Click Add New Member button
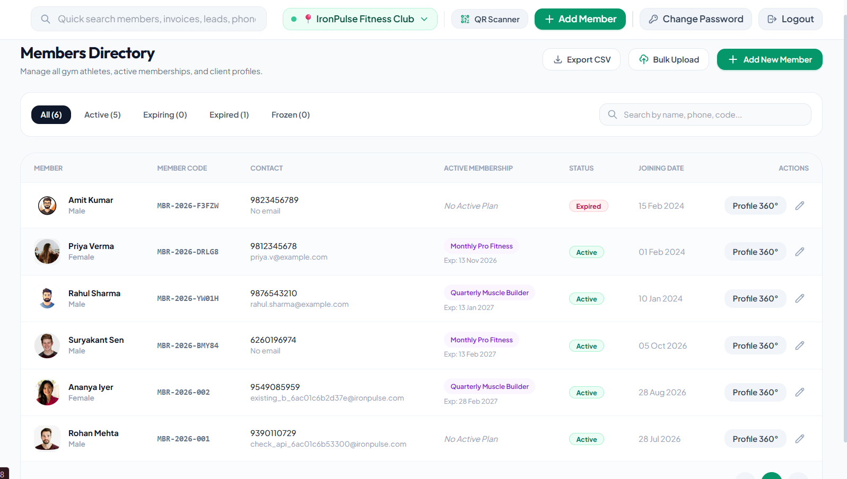 [770, 59]
